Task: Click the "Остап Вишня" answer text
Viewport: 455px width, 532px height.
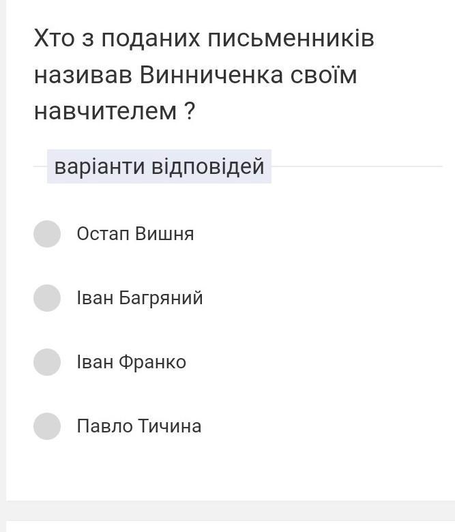Action: [135, 234]
